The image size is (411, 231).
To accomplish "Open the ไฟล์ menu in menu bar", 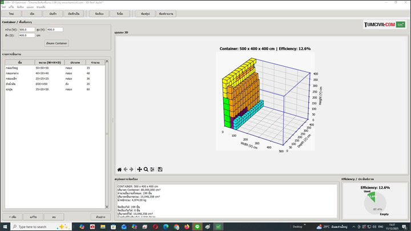I will [3, 7].
